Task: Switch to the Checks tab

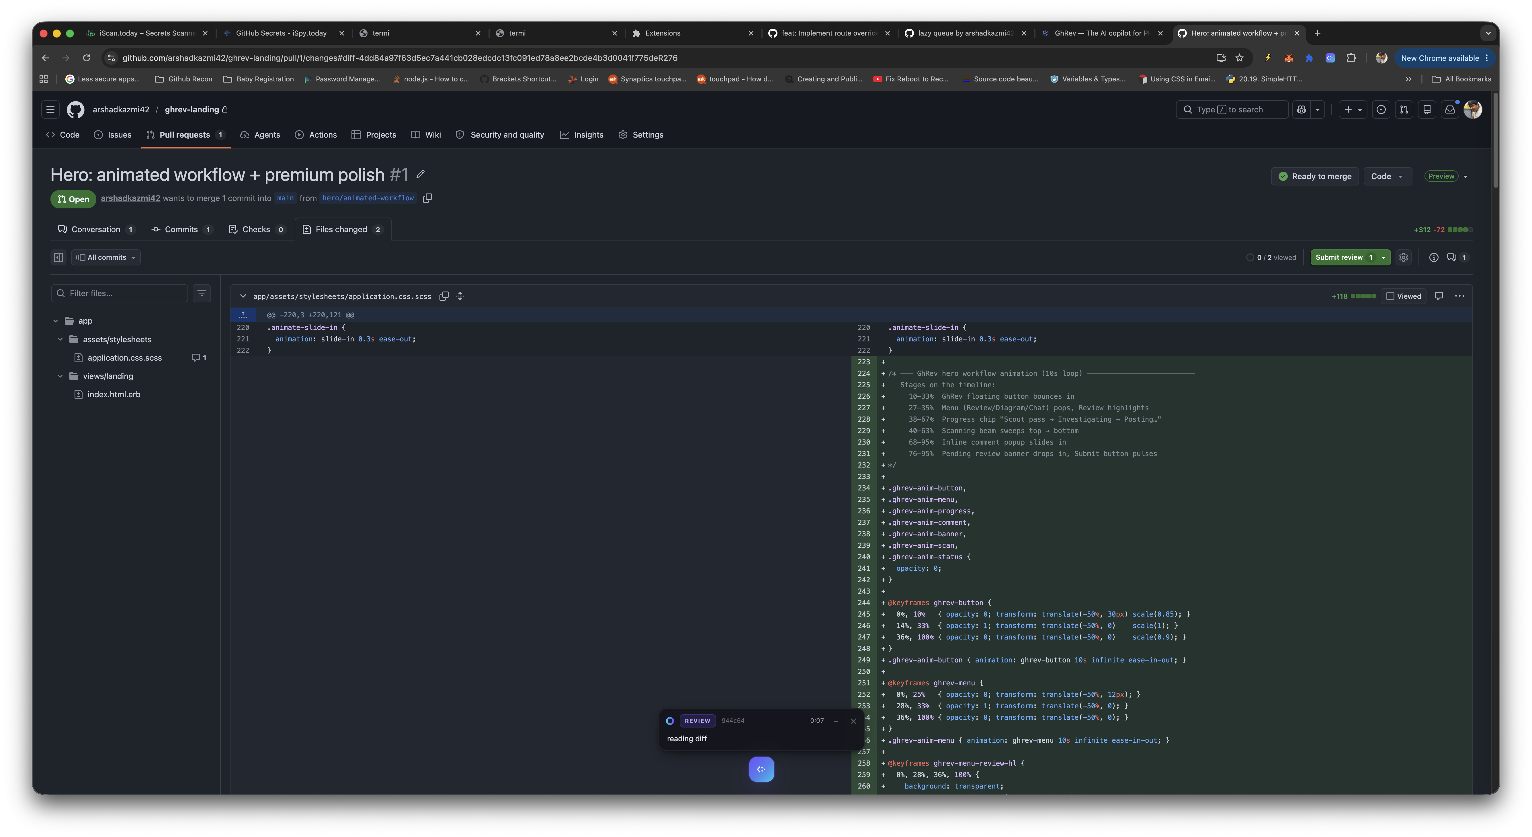Action: coord(257,230)
